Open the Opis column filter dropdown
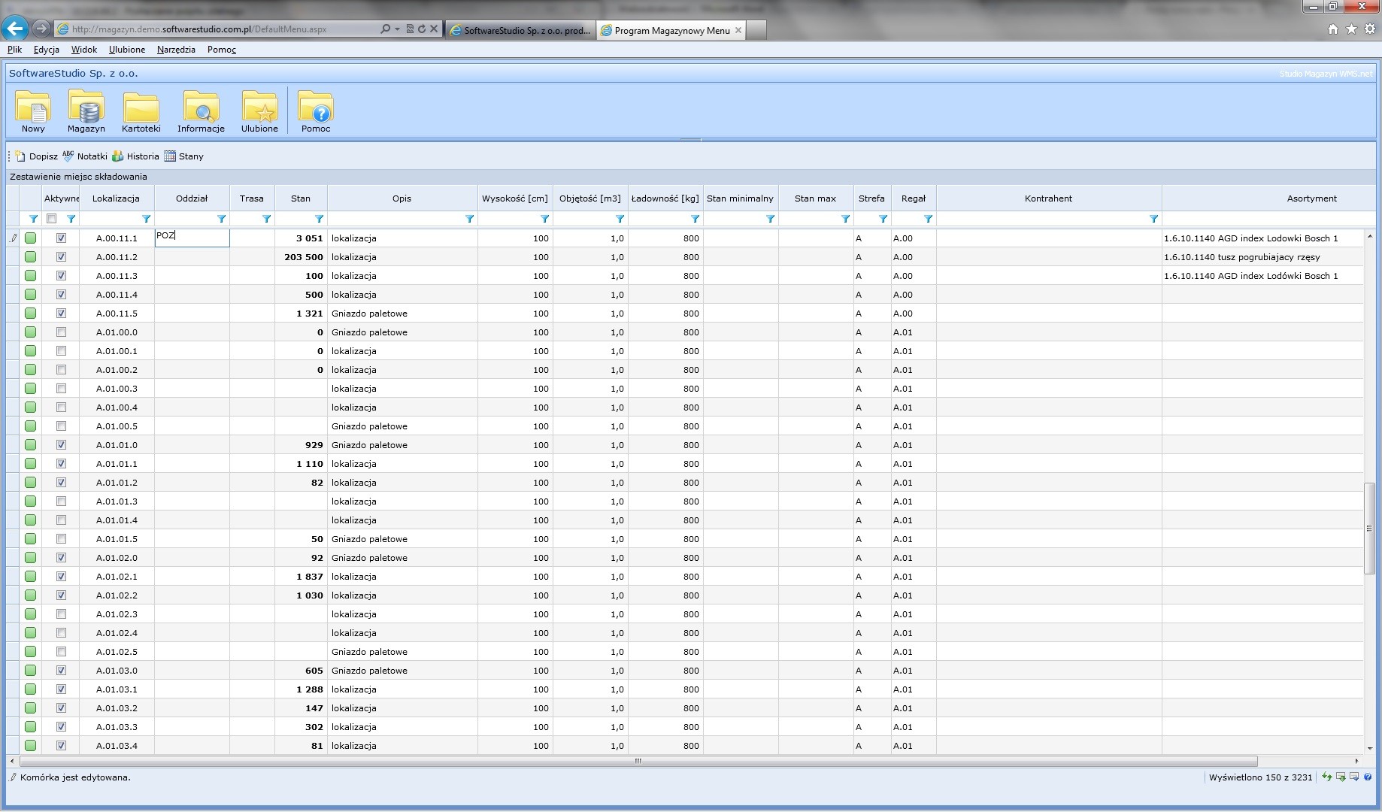The height and width of the screenshot is (812, 1382). pos(470,219)
